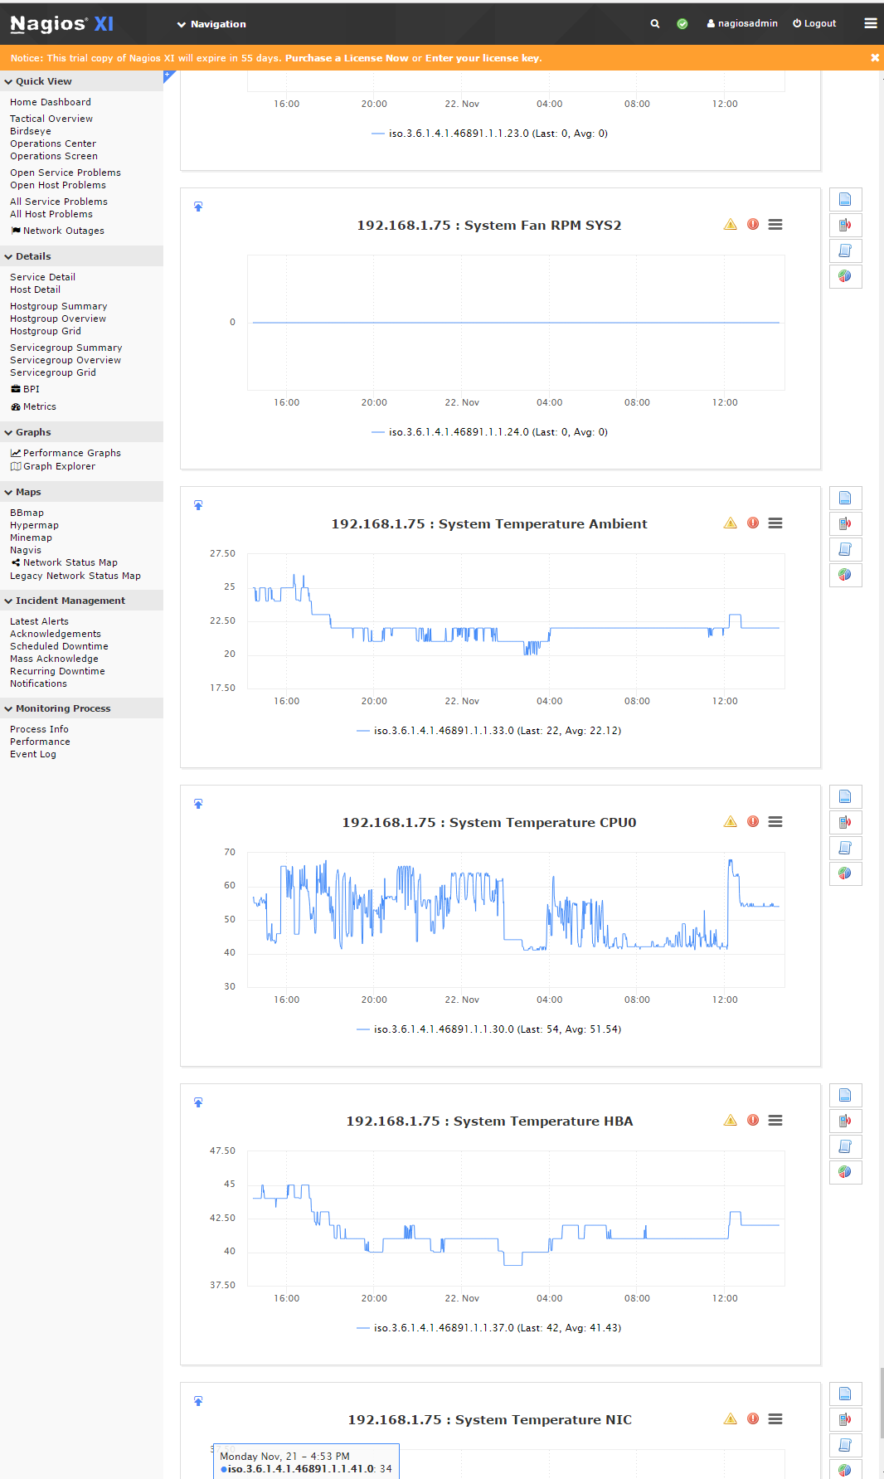Click Enter your license key link
The width and height of the screenshot is (884, 1479).
pos(482,58)
